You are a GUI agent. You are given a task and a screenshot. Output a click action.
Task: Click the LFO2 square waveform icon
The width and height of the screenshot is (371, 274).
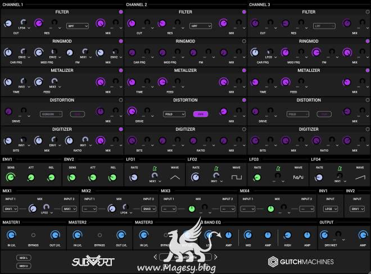click(x=236, y=177)
